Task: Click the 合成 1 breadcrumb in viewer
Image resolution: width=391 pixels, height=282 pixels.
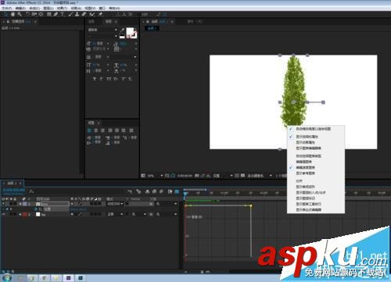Action: tap(152, 28)
